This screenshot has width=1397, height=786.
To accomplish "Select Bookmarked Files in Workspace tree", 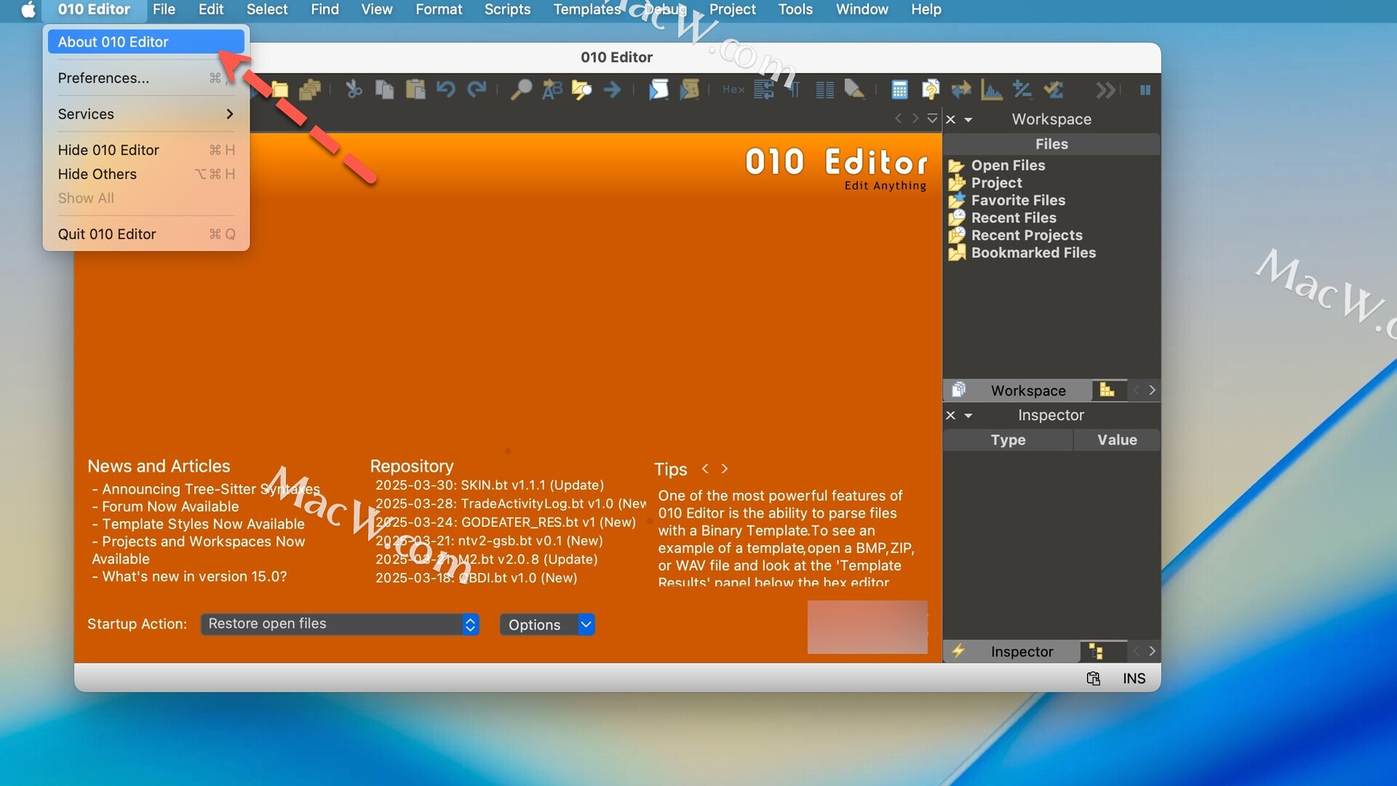I will (x=1033, y=253).
